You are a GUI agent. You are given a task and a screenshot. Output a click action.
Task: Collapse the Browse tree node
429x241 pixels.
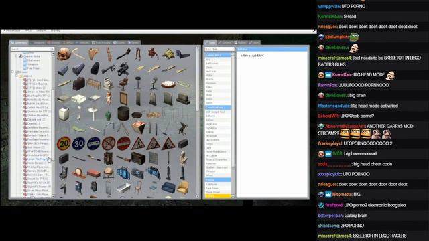click(13, 72)
